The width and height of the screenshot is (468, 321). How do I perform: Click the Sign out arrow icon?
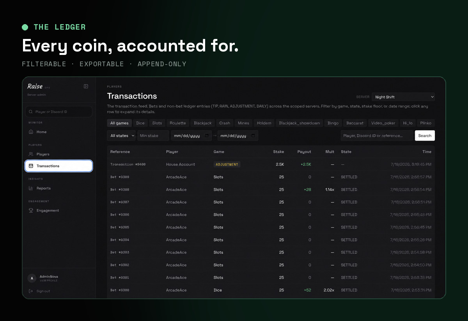[x=31, y=291]
